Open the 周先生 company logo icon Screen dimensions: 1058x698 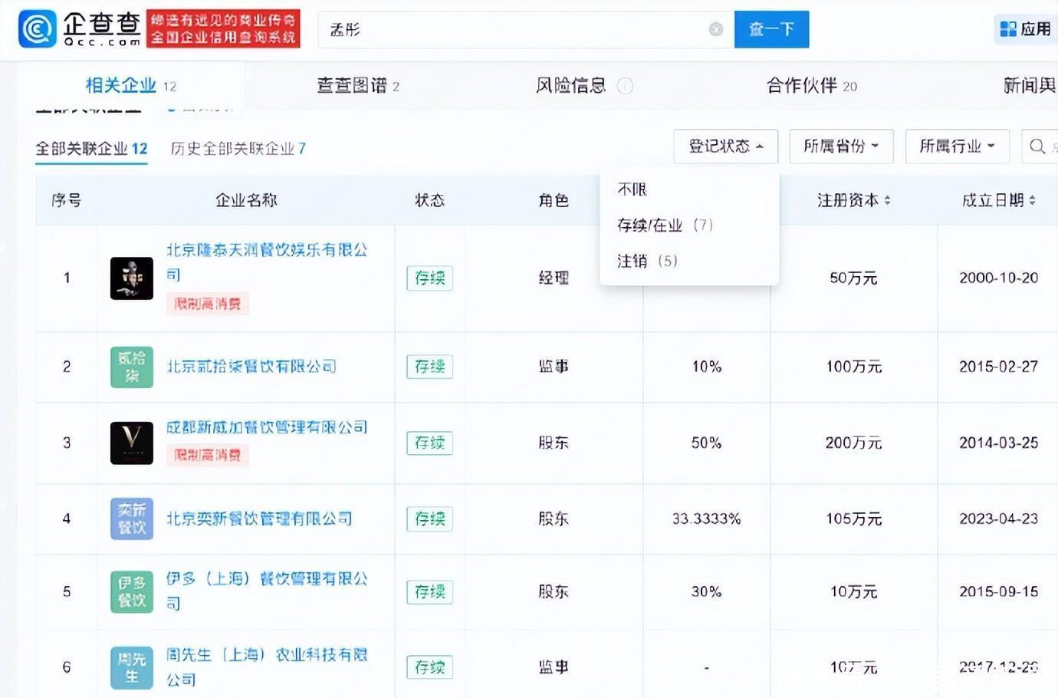(132, 667)
